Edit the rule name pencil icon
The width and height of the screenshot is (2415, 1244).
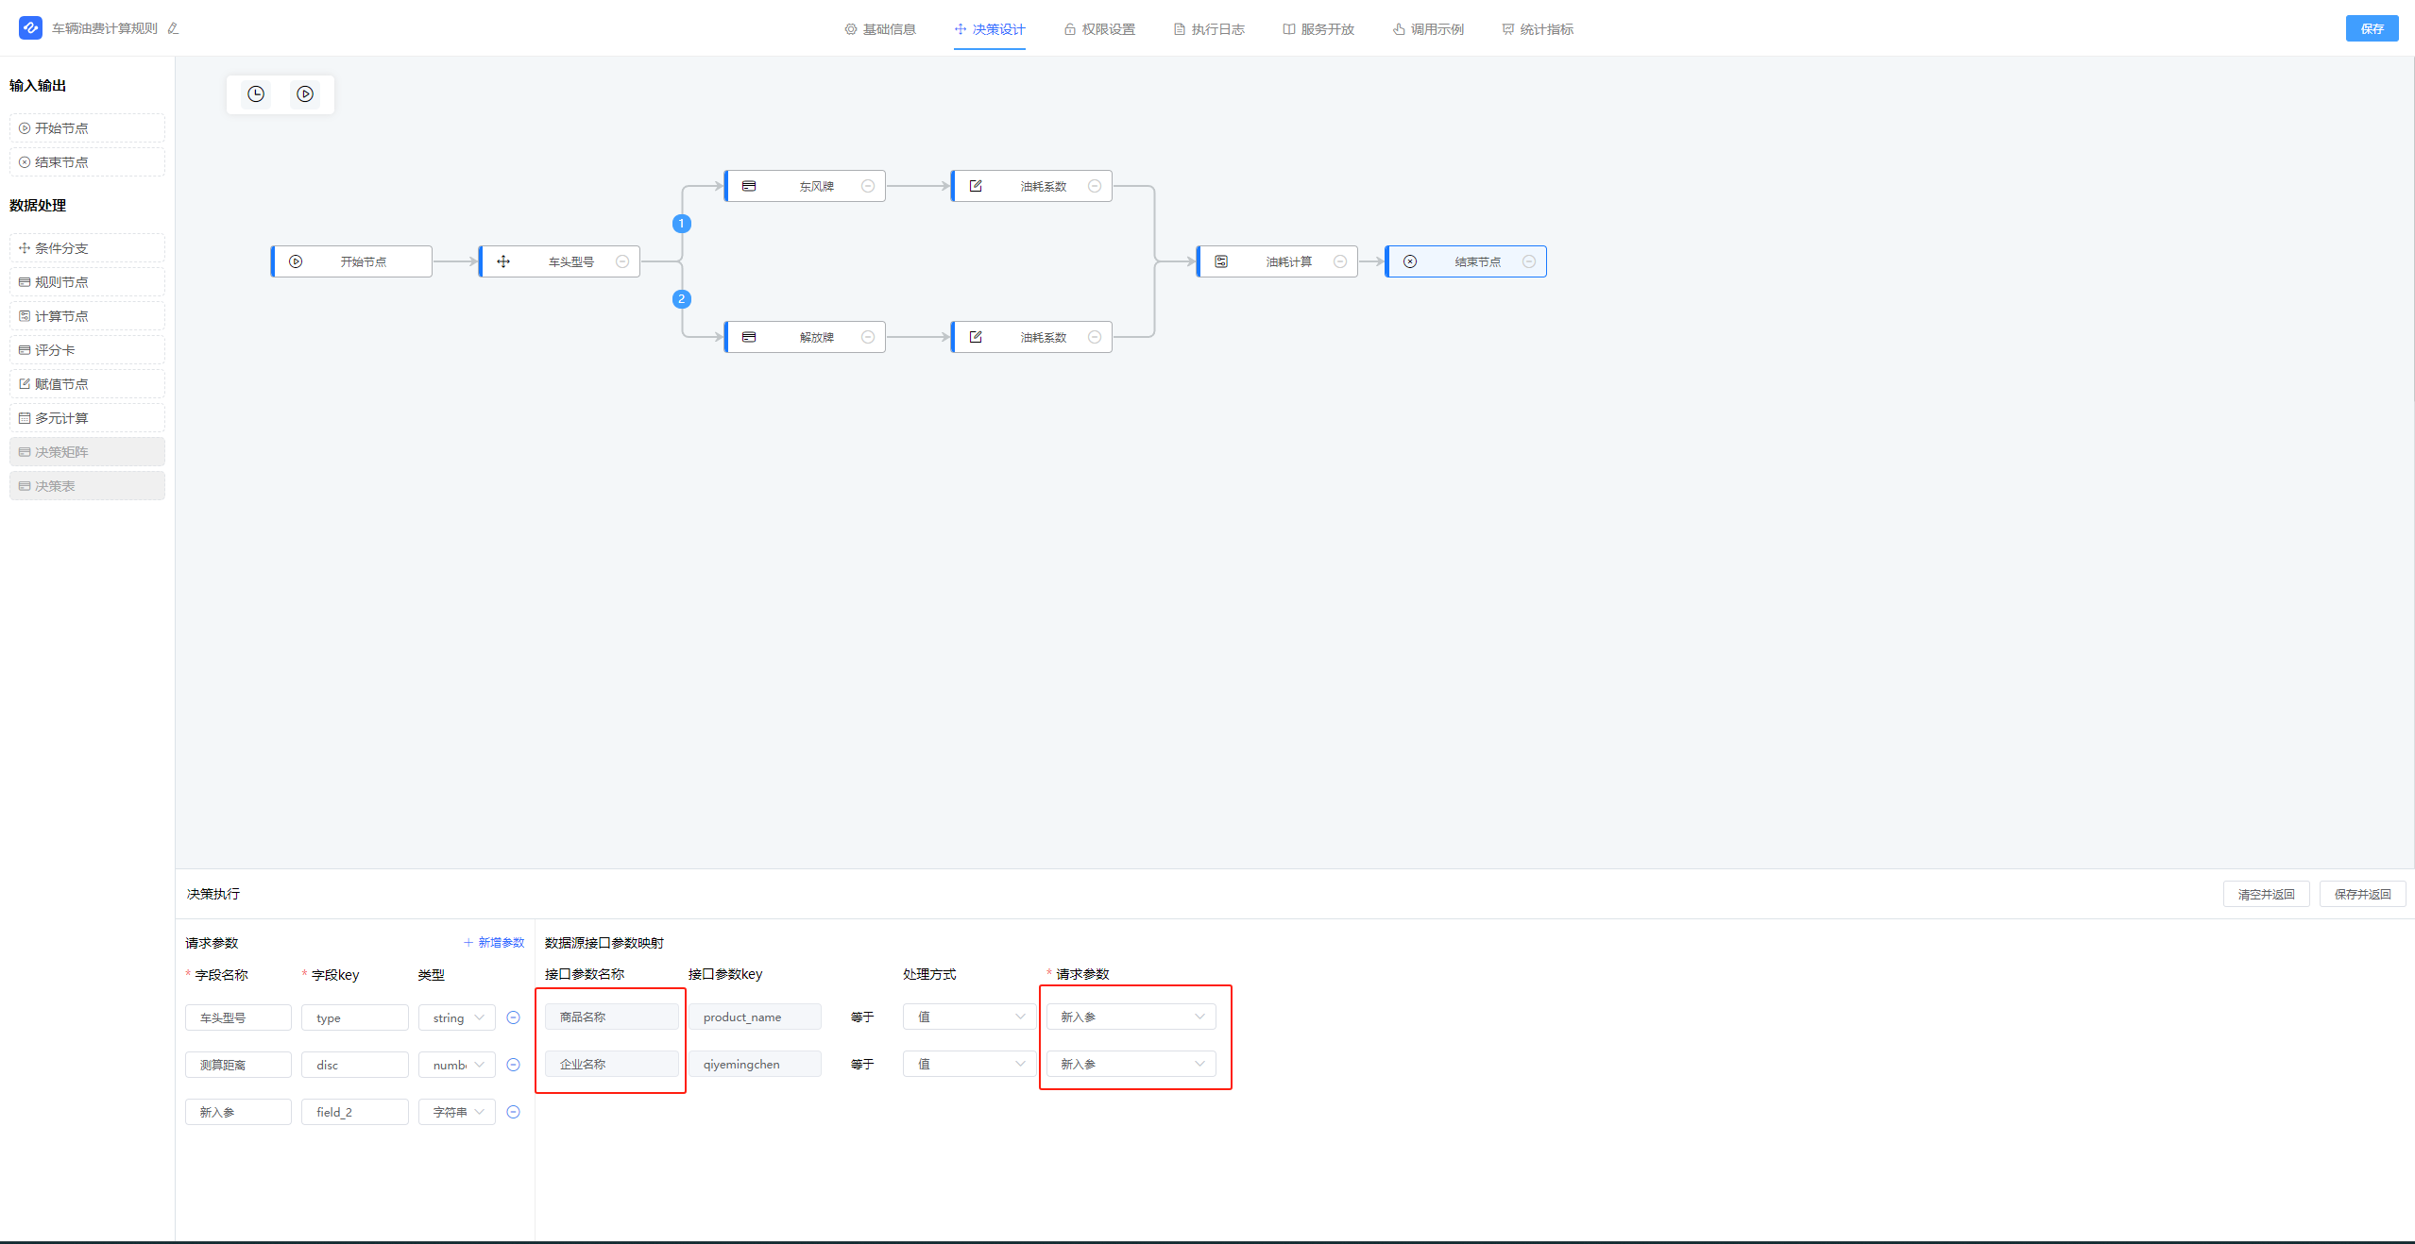tap(173, 28)
